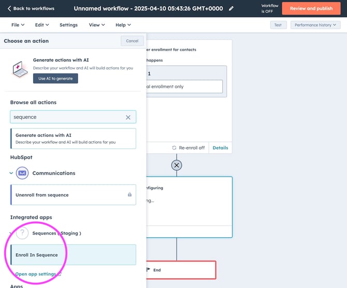
Task: Click the Test button
Action: pyautogui.click(x=278, y=25)
